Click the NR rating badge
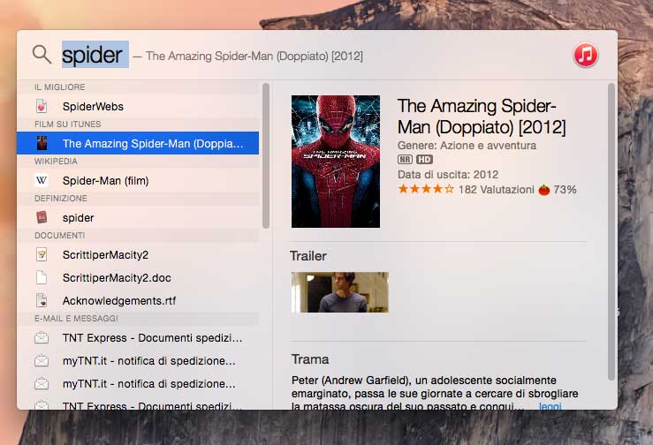This screenshot has width=653, height=445. pos(405,159)
